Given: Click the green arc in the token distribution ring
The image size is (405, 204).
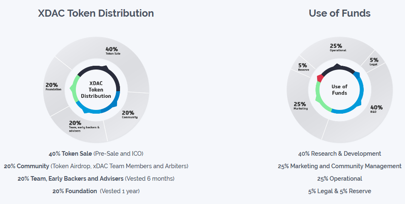Looking at the screenshot, I should pos(74,88).
